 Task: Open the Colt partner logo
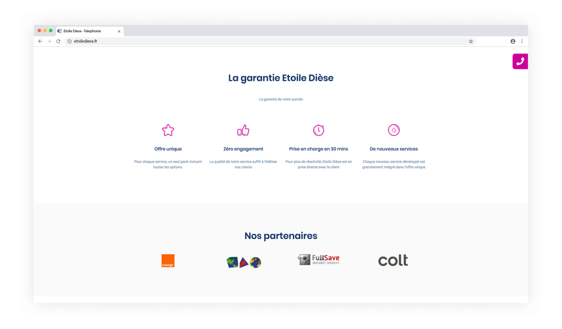[393, 260]
